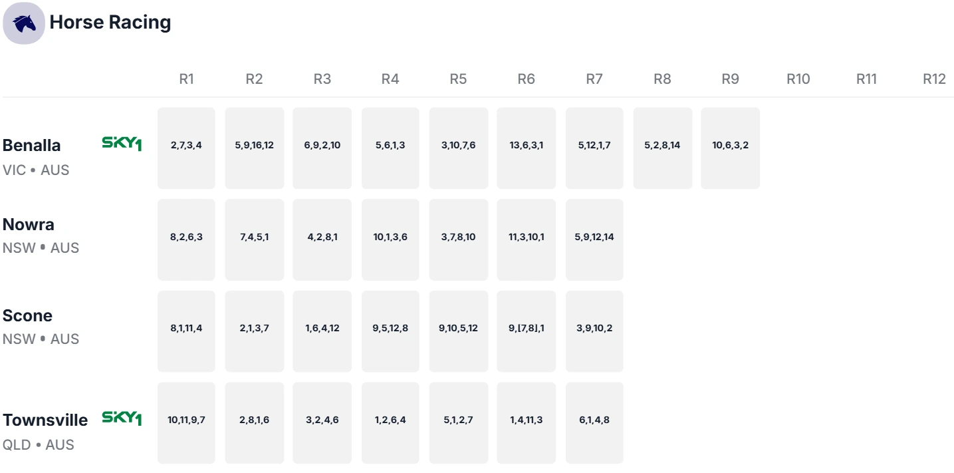954x473 pixels.
Task: Select Townsville R7 result 6,1,4,8
Action: (x=594, y=423)
